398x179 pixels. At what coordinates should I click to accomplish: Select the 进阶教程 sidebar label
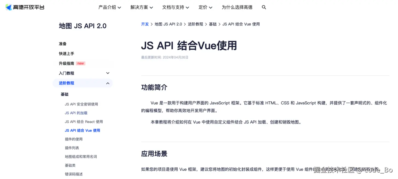[66, 83]
